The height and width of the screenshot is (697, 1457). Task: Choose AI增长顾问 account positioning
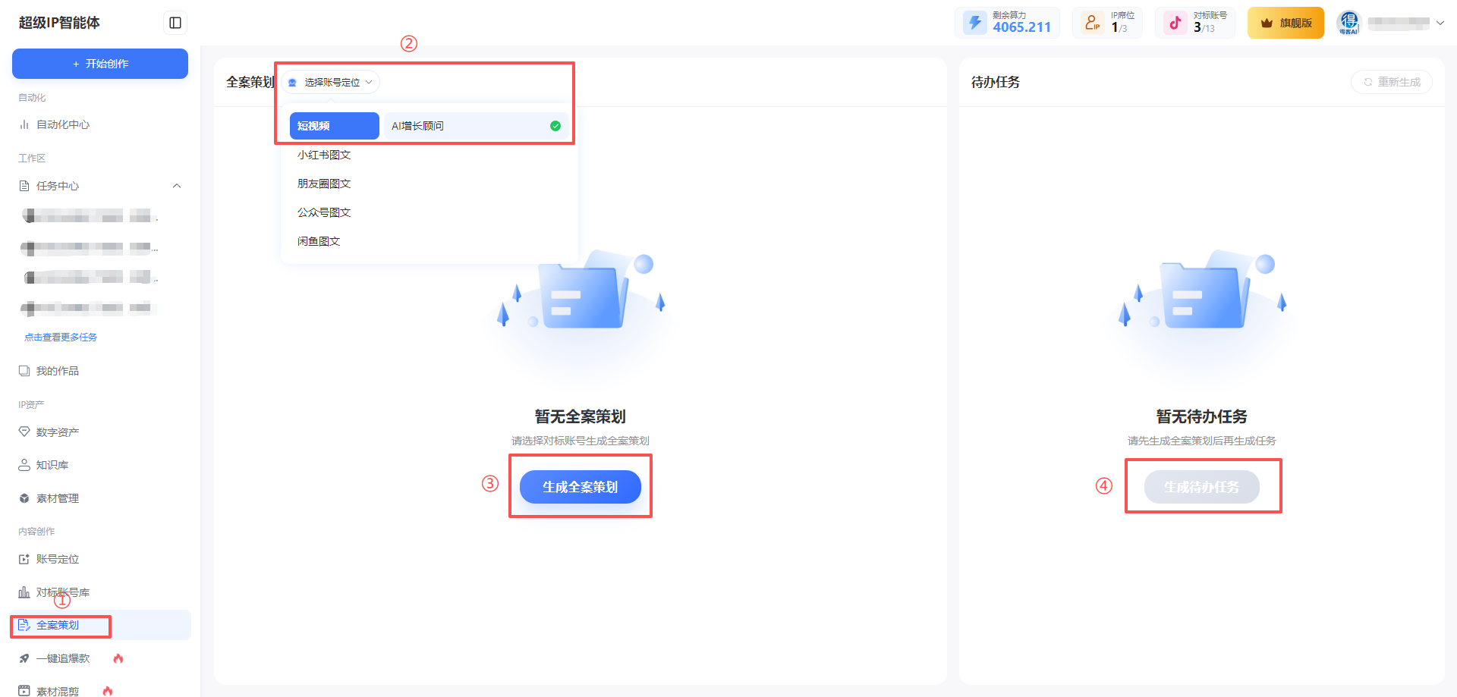pos(477,126)
